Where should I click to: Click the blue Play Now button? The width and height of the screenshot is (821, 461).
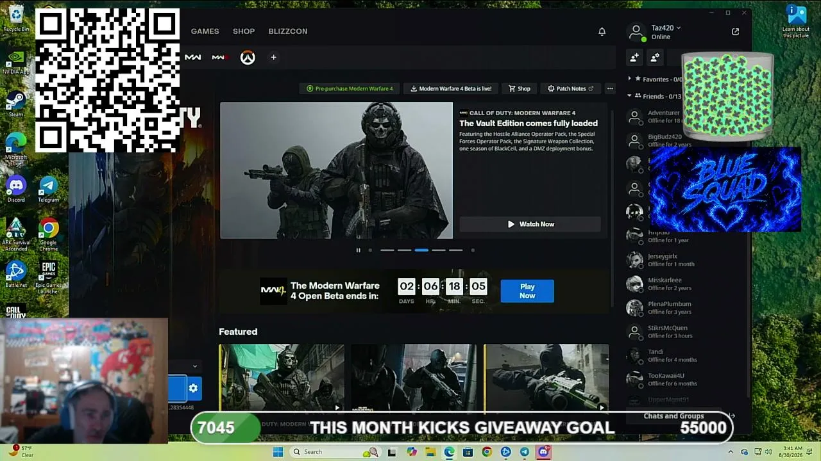point(527,291)
